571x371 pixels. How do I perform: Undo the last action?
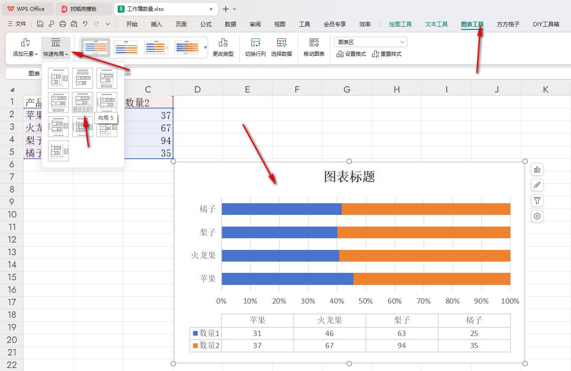(x=85, y=24)
